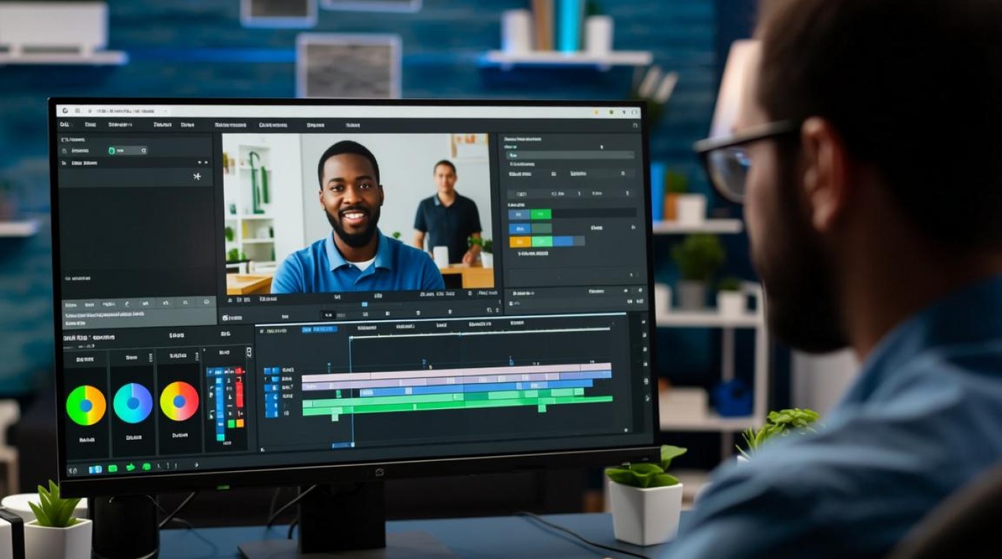Click the video preview of the smiling man
The height and width of the screenshot is (559, 1002).
pyautogui.click(x=359, y=213)
